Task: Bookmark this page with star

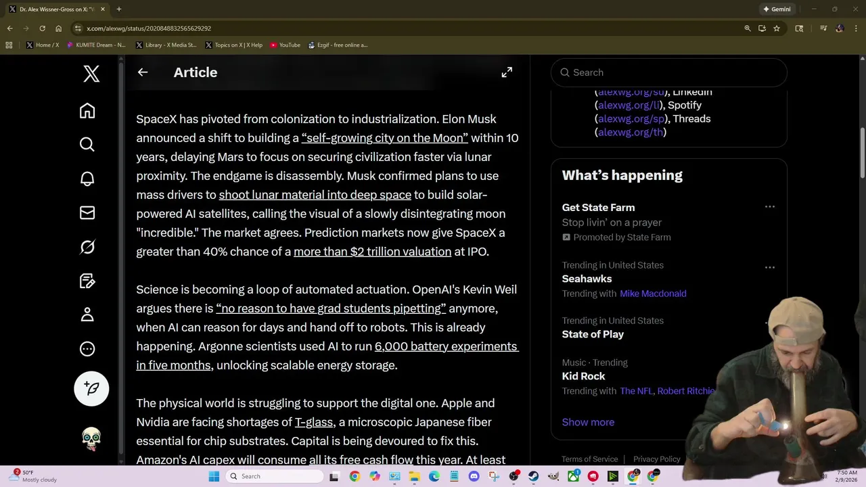Action: click(777, 28)
